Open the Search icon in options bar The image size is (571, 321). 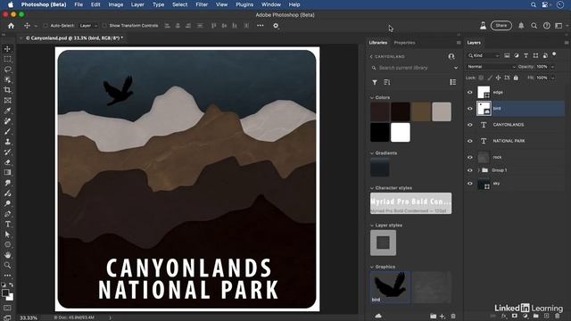coord(534,26)
